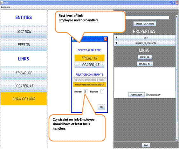Click the Minimum value field
This screenshot has height=149, width=179.
point(86,92)
